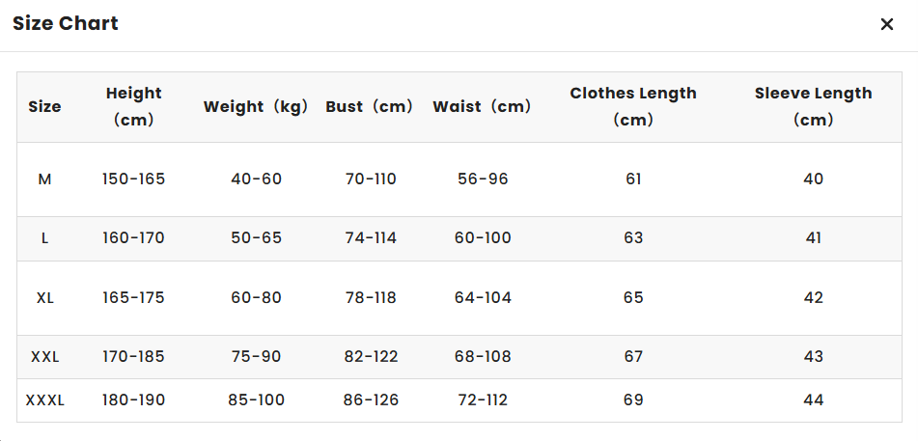Close the Size Chart dialog
Viewport: 918px width, 441px height.
(887, 24)
